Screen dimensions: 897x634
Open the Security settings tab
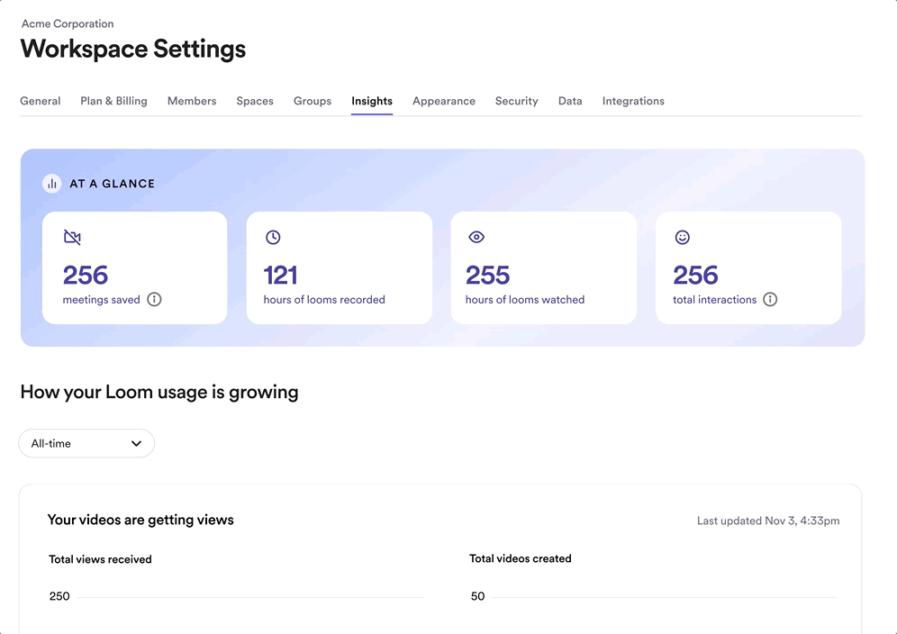[517, 101]
